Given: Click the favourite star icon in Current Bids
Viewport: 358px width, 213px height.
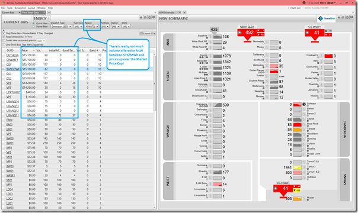Looking at the screenshot, I should (141, 17).
